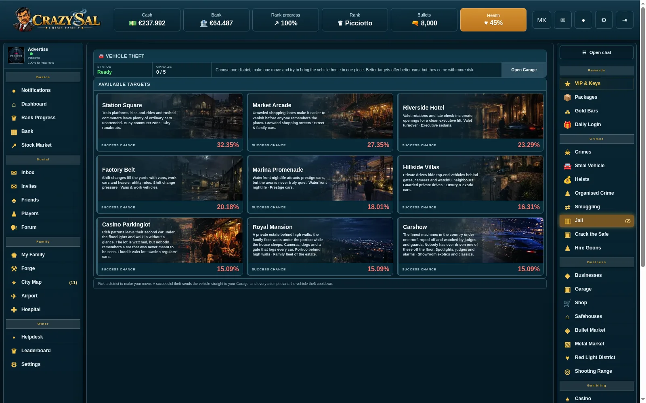Select the Station Square target
This screenshot has width=646, height=403.
pyautogui.click(x=170, y=123)
